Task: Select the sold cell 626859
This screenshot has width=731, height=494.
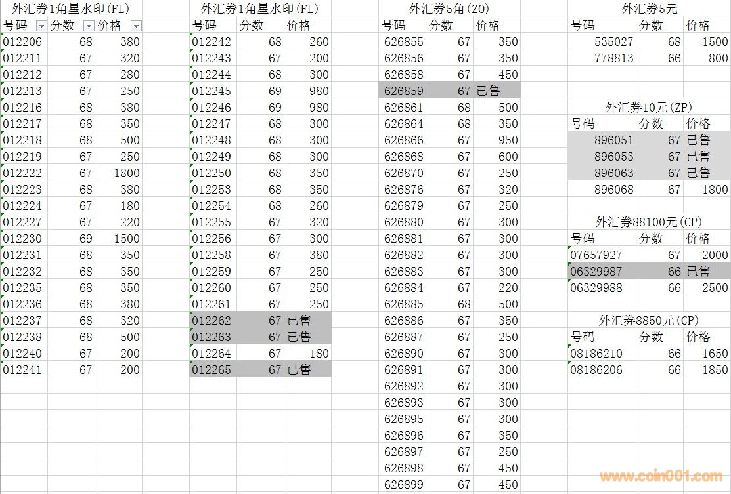Action: tap(404, 91)
